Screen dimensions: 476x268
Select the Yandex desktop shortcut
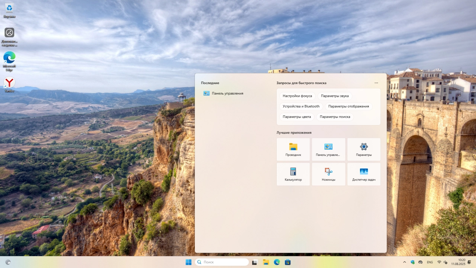pos(9,84)
